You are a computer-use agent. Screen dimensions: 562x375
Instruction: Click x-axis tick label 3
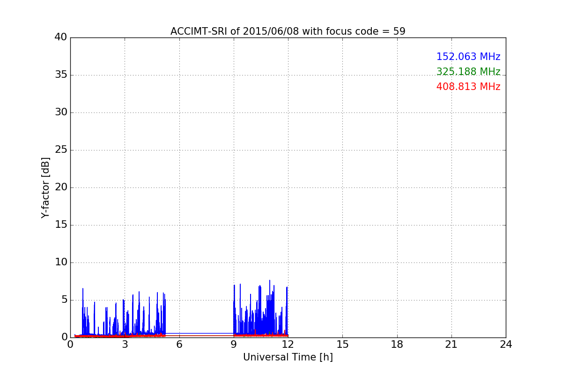pos(125,345)
